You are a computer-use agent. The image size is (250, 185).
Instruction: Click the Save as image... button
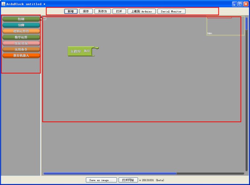pos(101,180)
